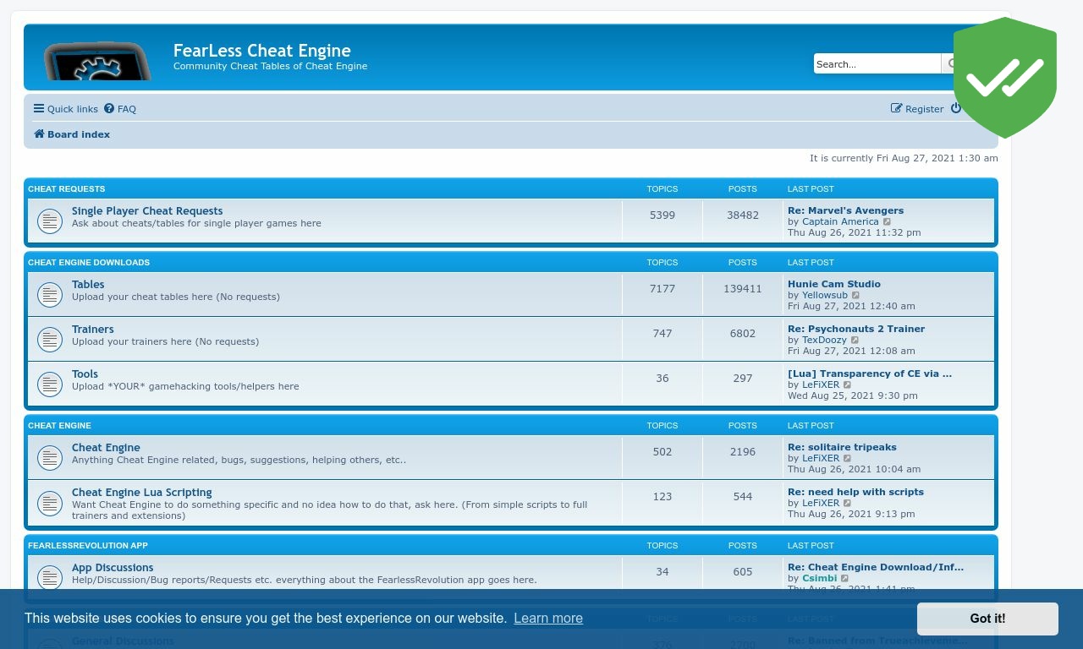This screenshot has height=649, width=1083.
Task: Click the FearLess Cheat Engine site title
Action: point(262,51)
